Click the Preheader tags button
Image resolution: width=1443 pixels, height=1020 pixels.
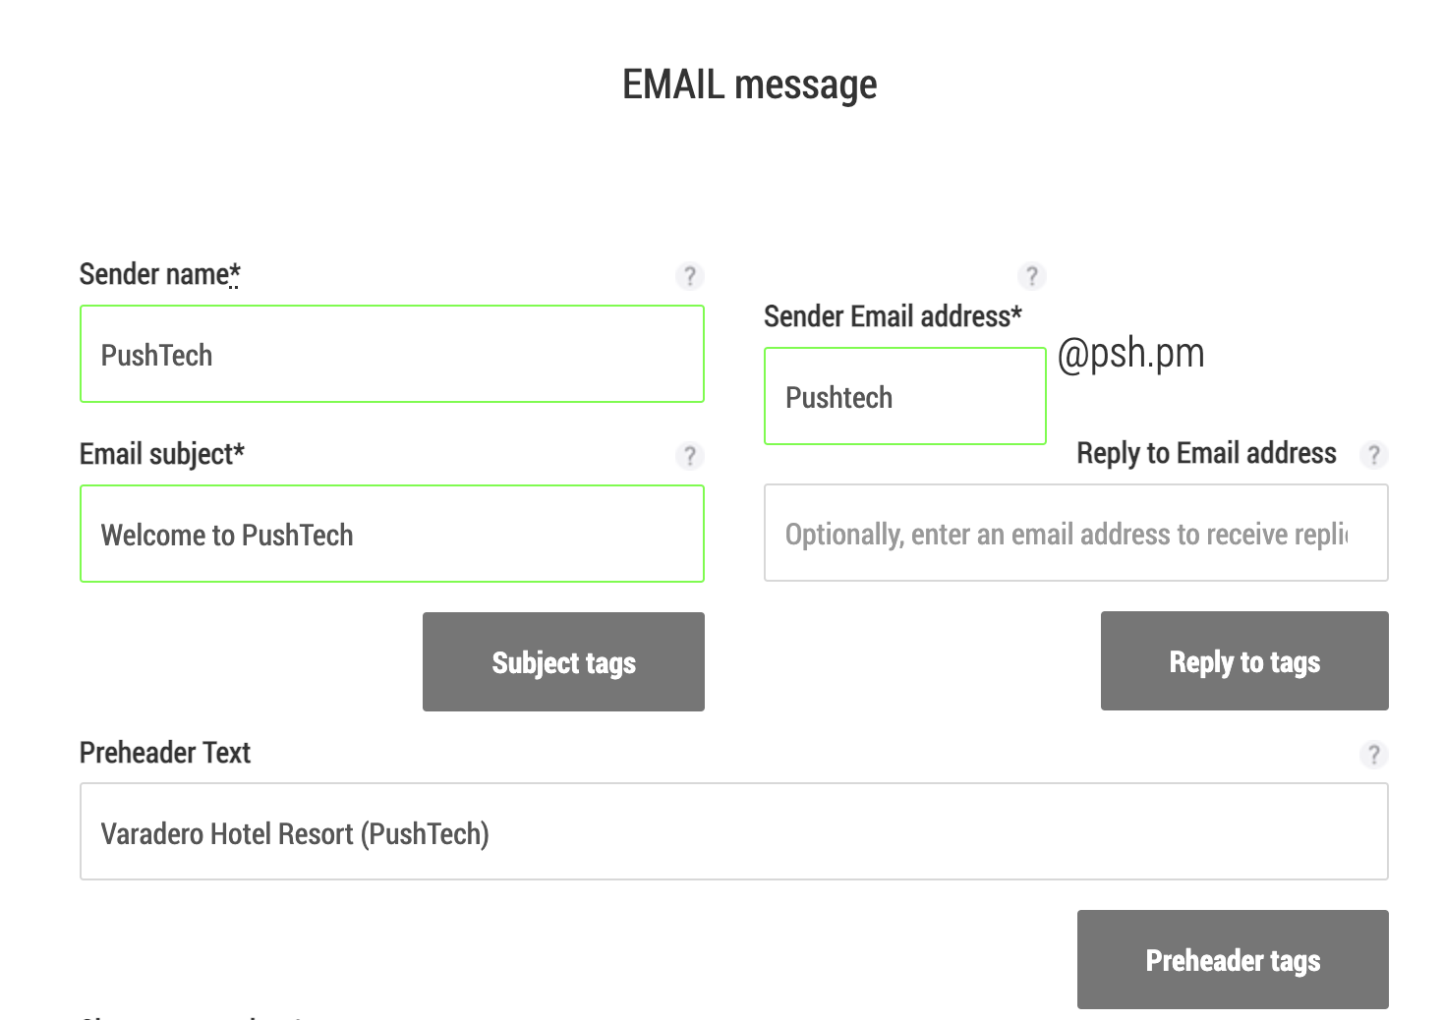1233,959
